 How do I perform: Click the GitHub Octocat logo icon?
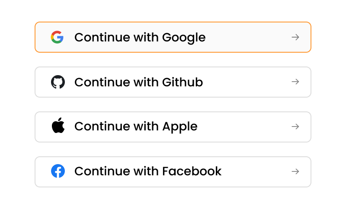[x=58, y=82]
